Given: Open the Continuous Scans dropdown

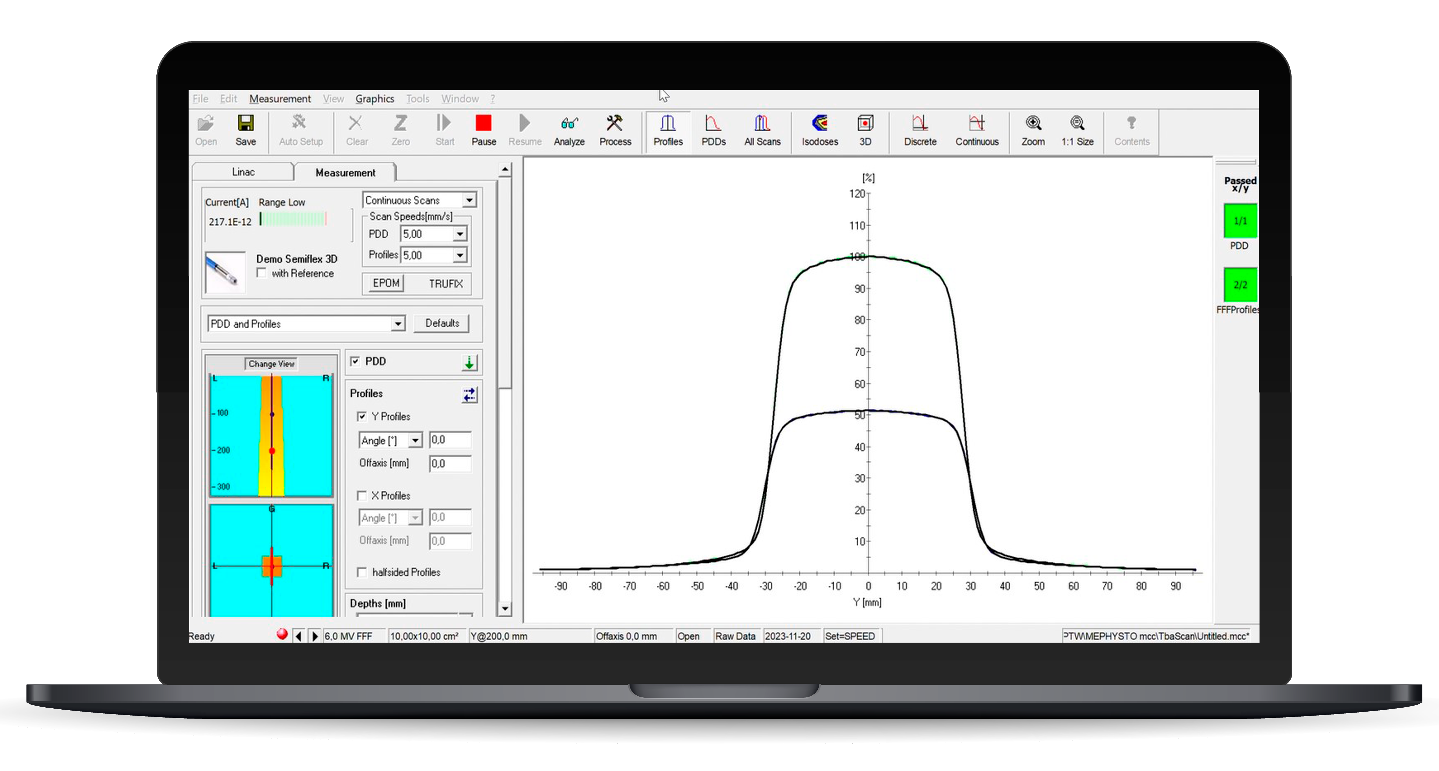Looking at the screenshot, I should [469, 200].
